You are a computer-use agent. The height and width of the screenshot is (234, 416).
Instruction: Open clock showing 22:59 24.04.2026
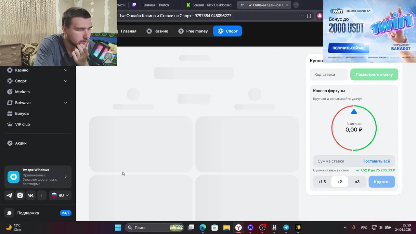(x=403, y=227)
